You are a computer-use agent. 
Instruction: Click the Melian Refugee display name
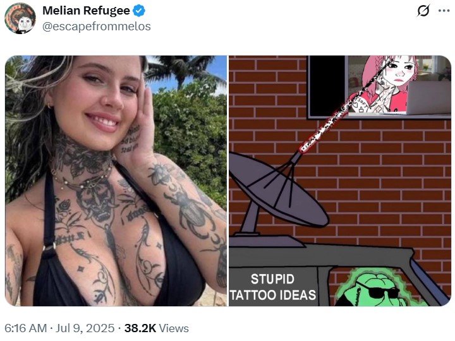click(x=86, y=11)
